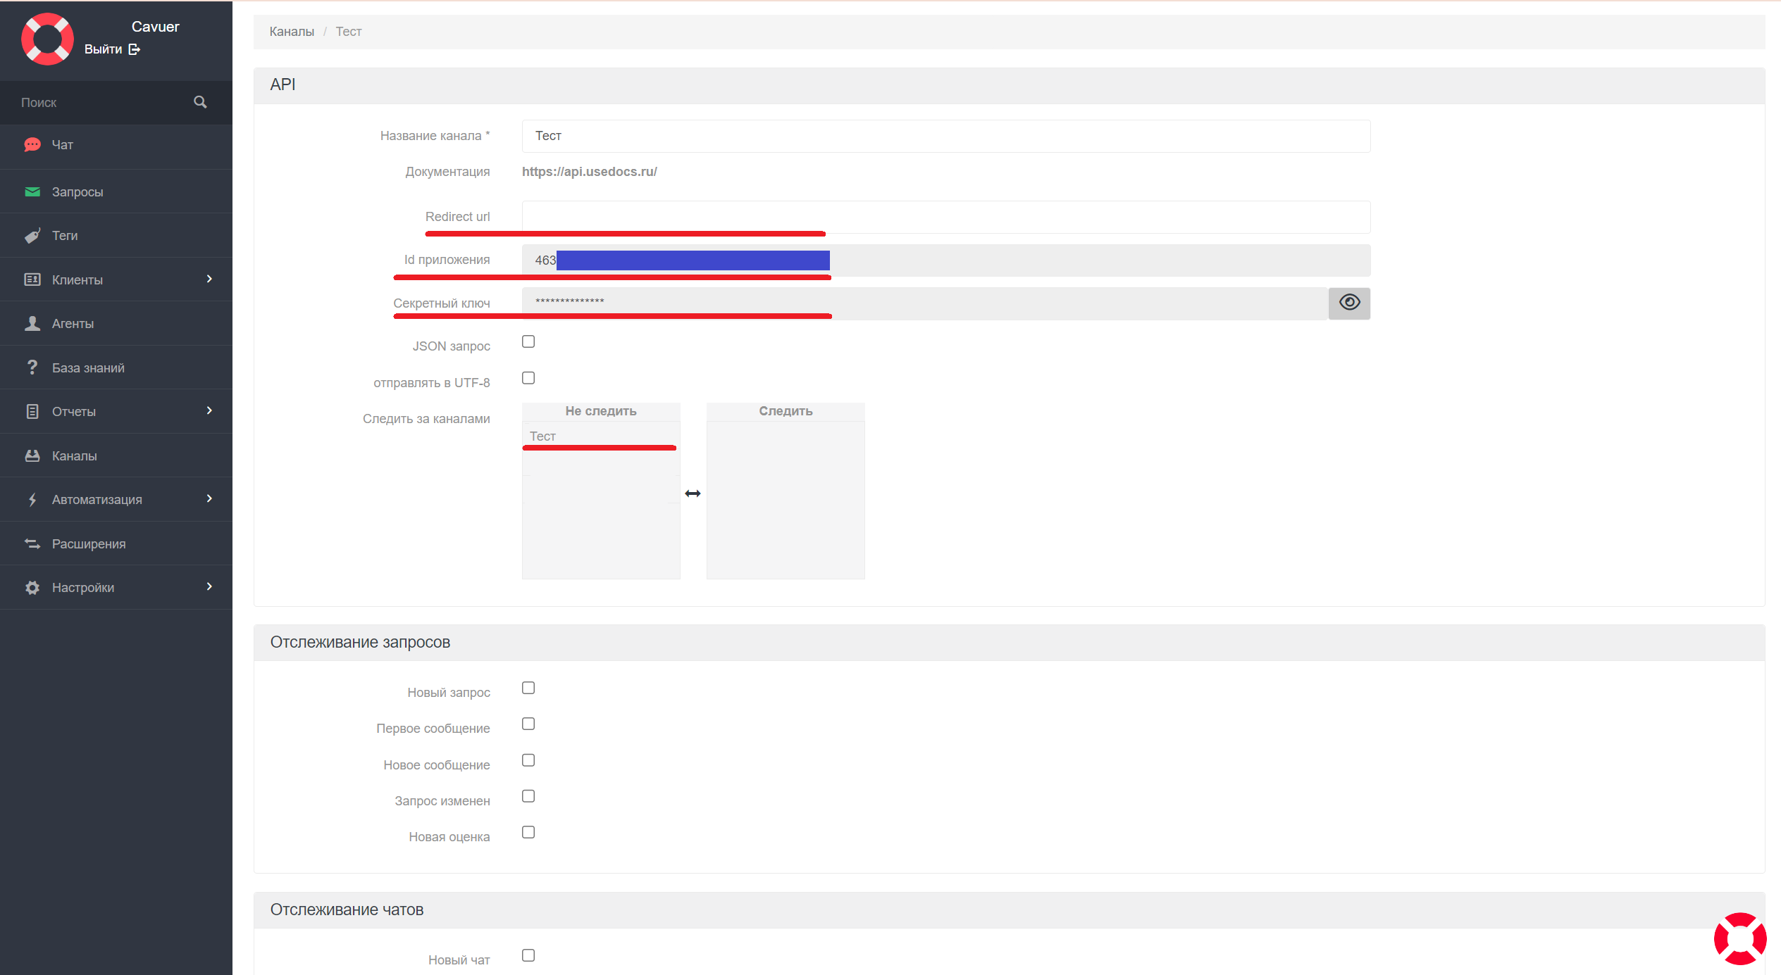Viewport: 1781px width, 975px height.
Task: Select the Каналы section icon
Action: tap(32, 455)
